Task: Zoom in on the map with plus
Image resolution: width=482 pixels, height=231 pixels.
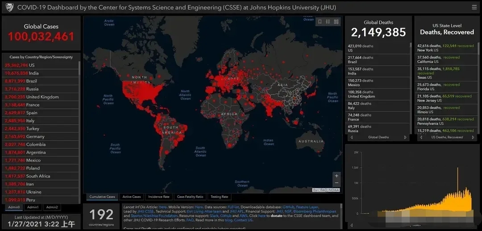Action: pyautogui.click(x=337, y=176)
